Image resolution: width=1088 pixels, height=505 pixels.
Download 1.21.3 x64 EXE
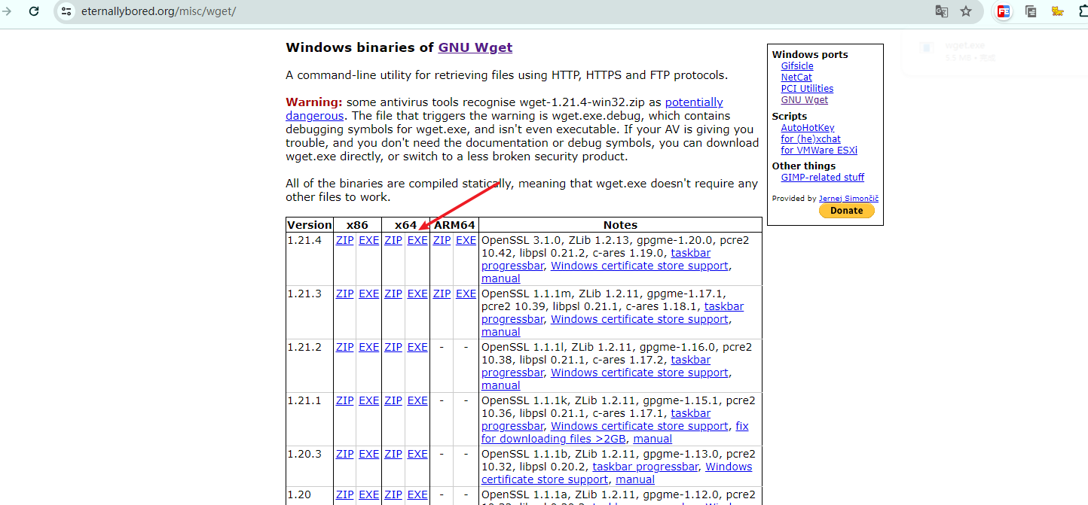coord(417,294)
